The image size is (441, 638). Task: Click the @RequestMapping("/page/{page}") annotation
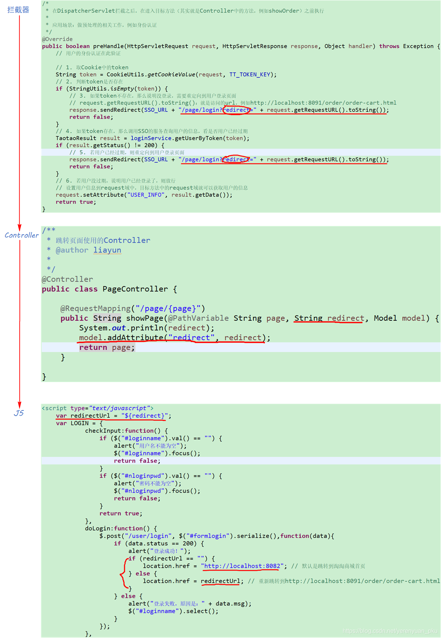tap(133, 308)
